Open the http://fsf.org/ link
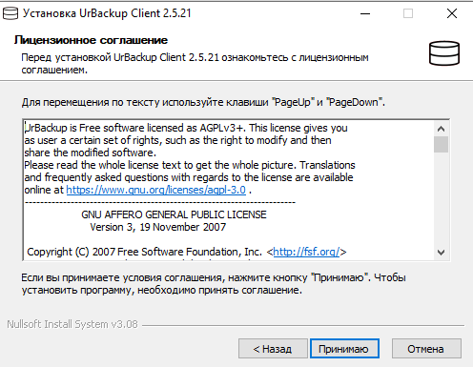The image size is (473, 367). coord(306,252)
